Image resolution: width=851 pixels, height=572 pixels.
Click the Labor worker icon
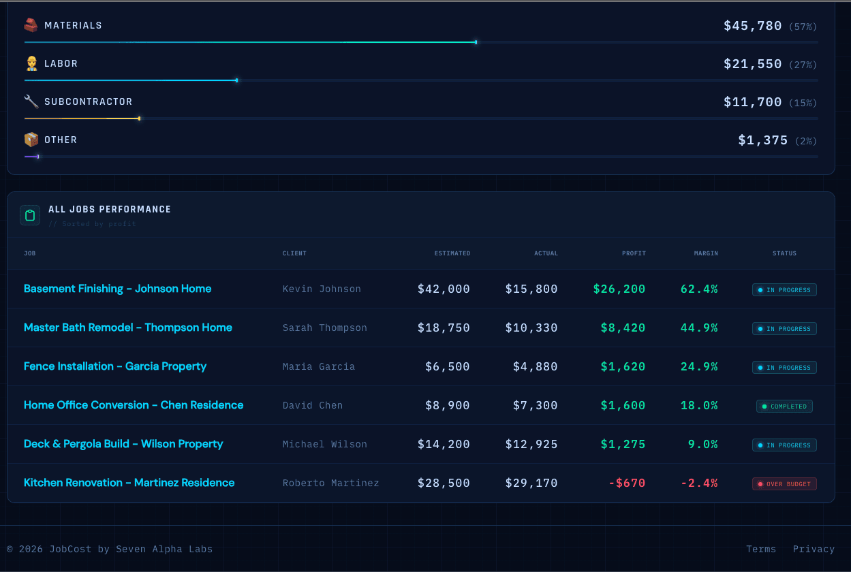tap(30, 63)
